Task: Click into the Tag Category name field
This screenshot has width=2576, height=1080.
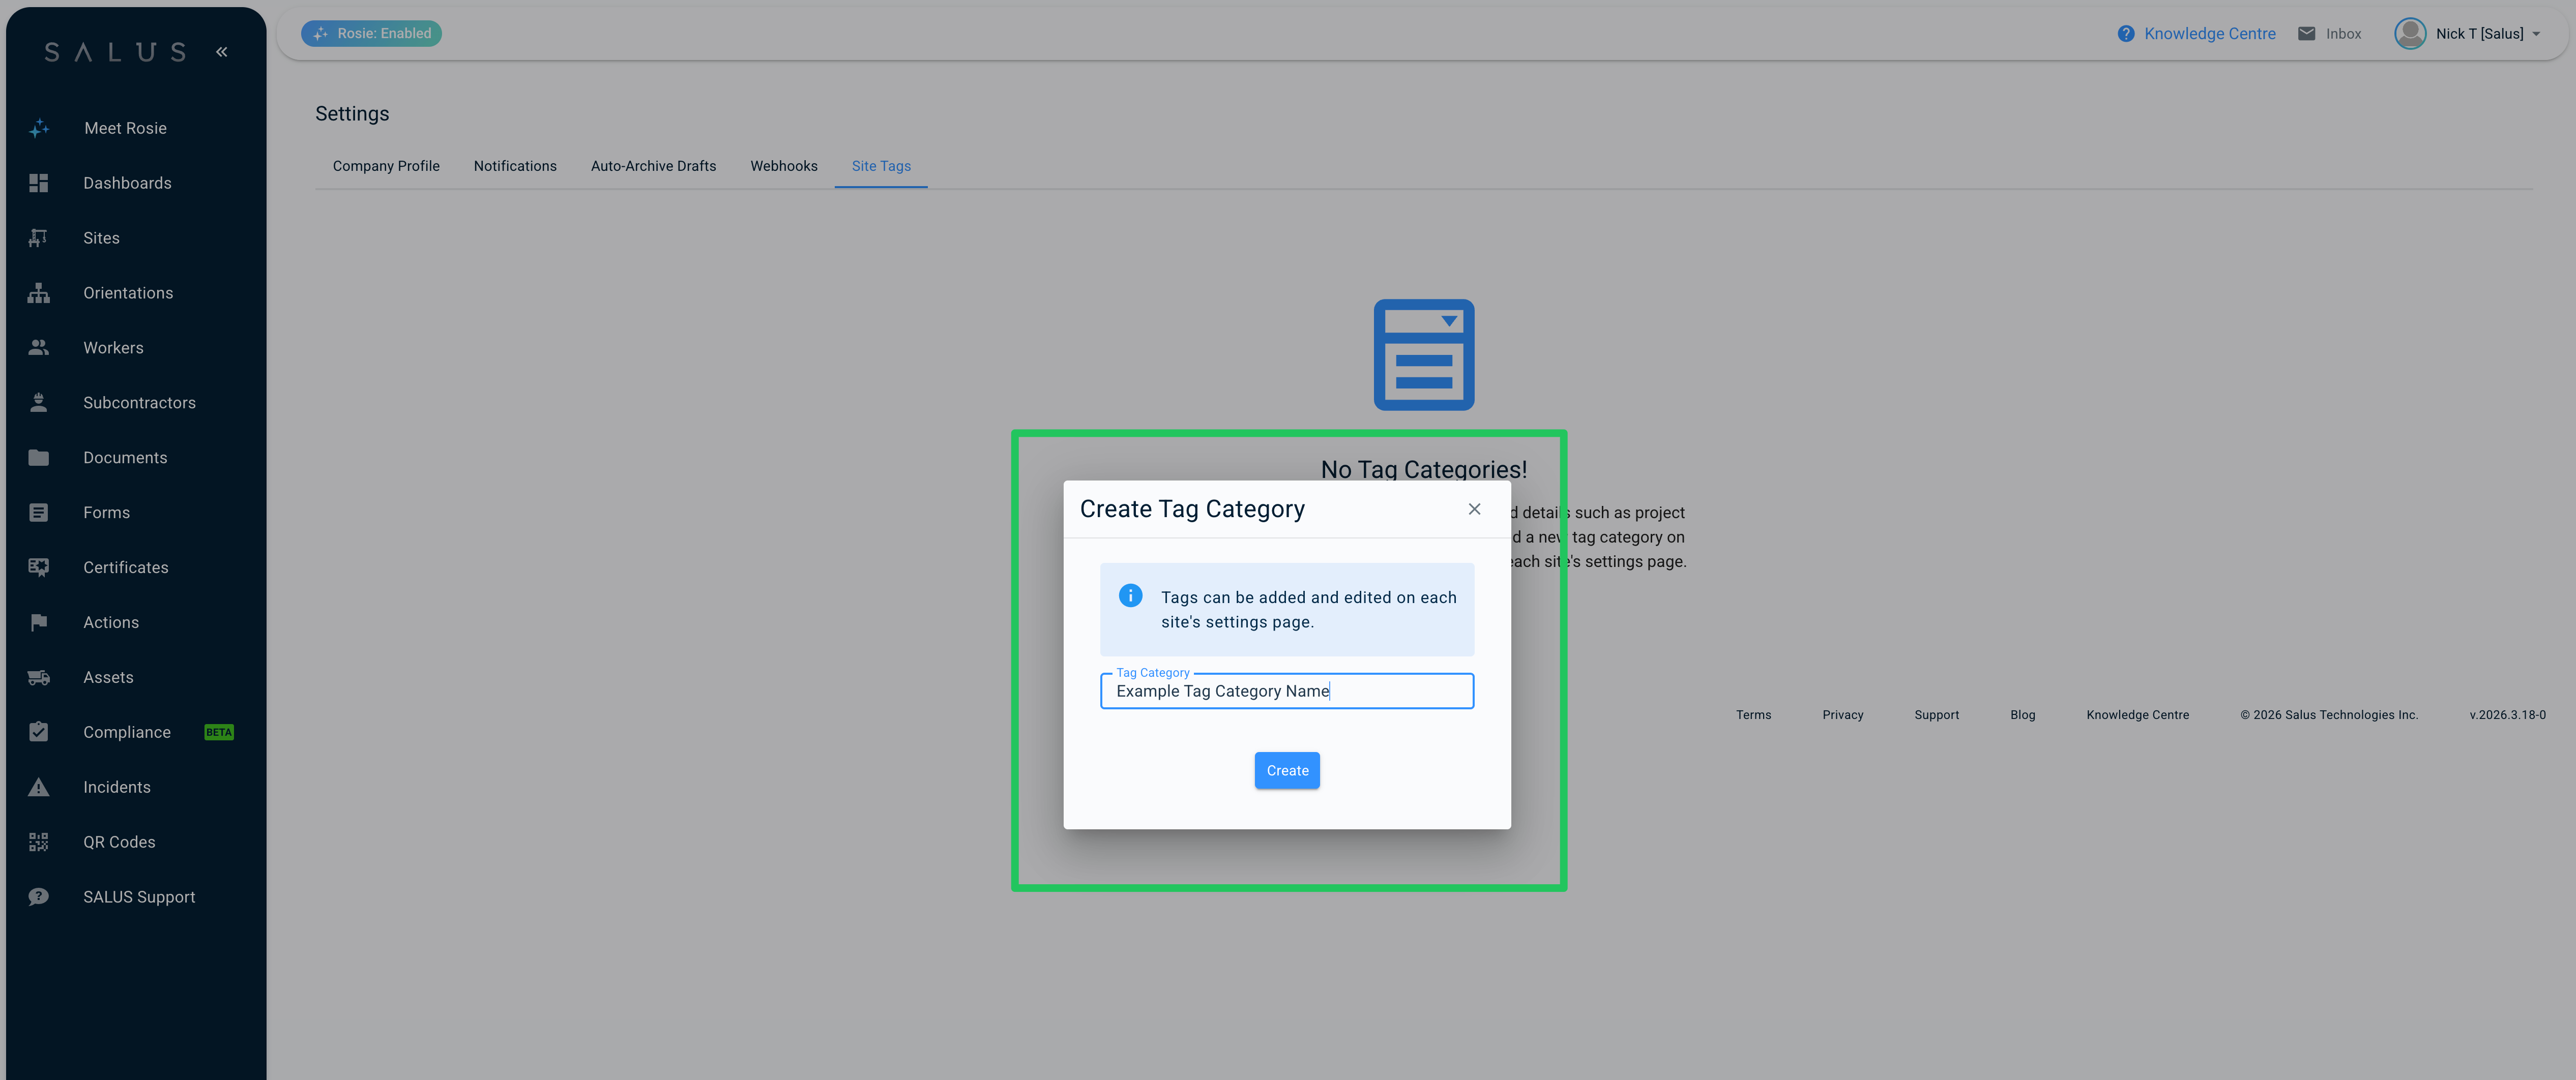Action: (1287, 691)
